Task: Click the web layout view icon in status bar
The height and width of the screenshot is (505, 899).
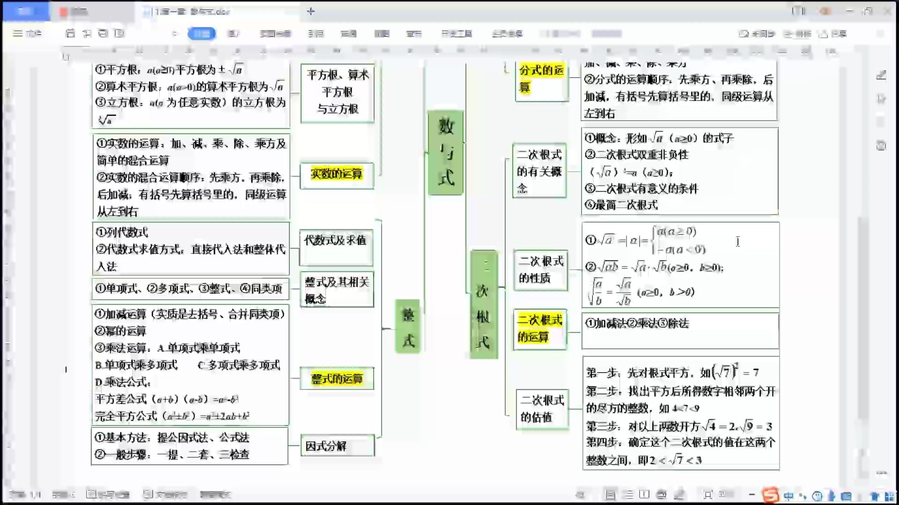Action: coord(662,494)
